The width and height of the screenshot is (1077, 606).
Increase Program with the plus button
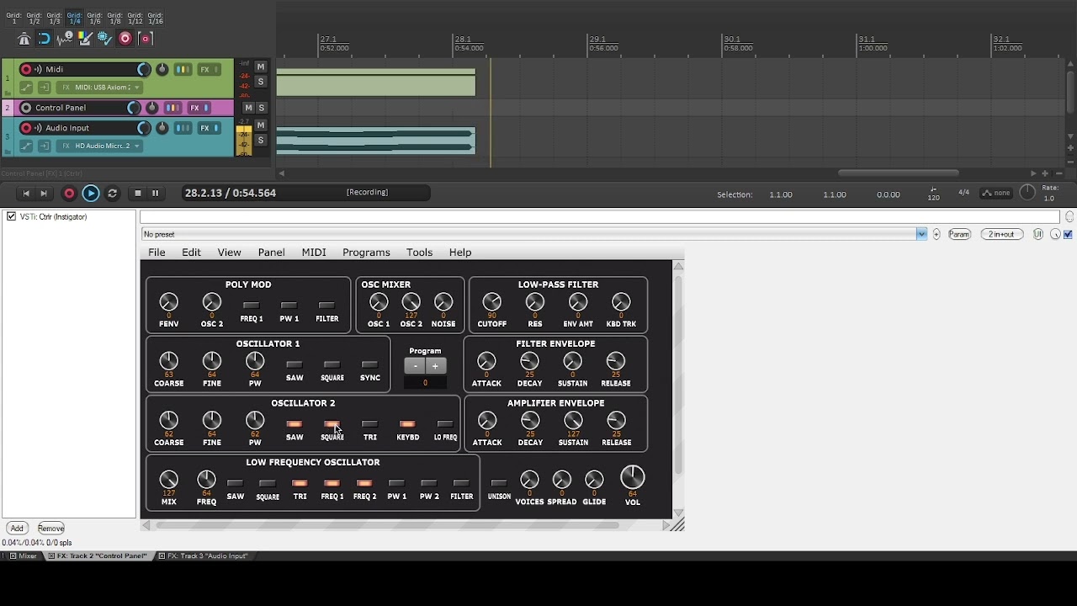click(x=435, y=366)
